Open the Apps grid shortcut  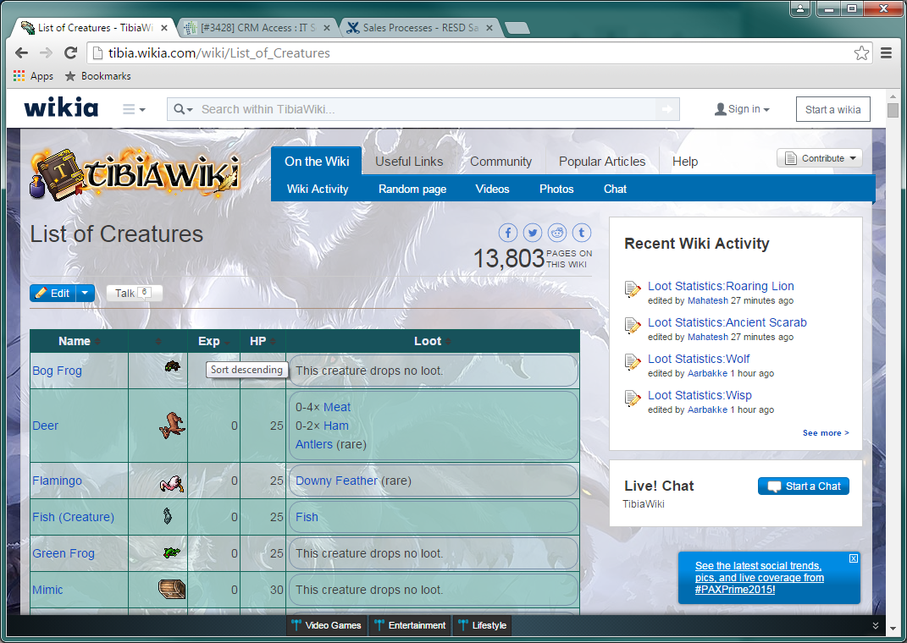click(33, 75)
